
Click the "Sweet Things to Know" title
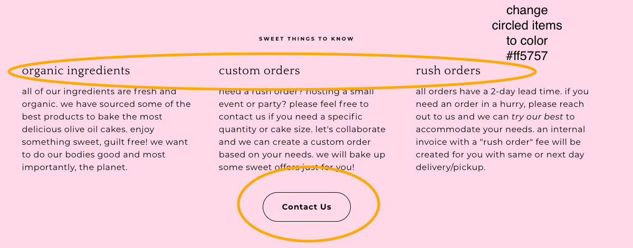tap(306, 39)
